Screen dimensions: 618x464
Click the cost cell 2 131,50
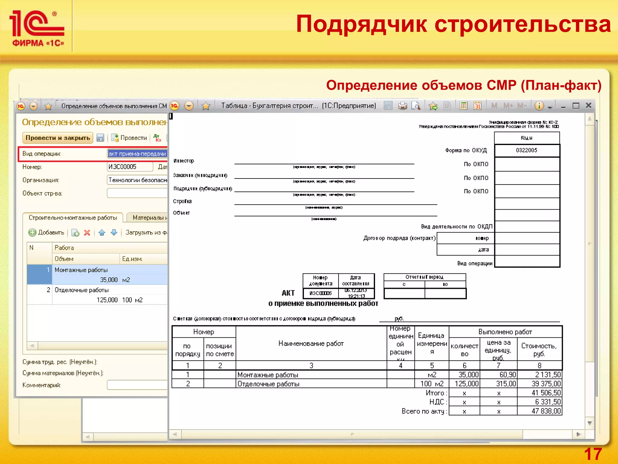point(540,375)
